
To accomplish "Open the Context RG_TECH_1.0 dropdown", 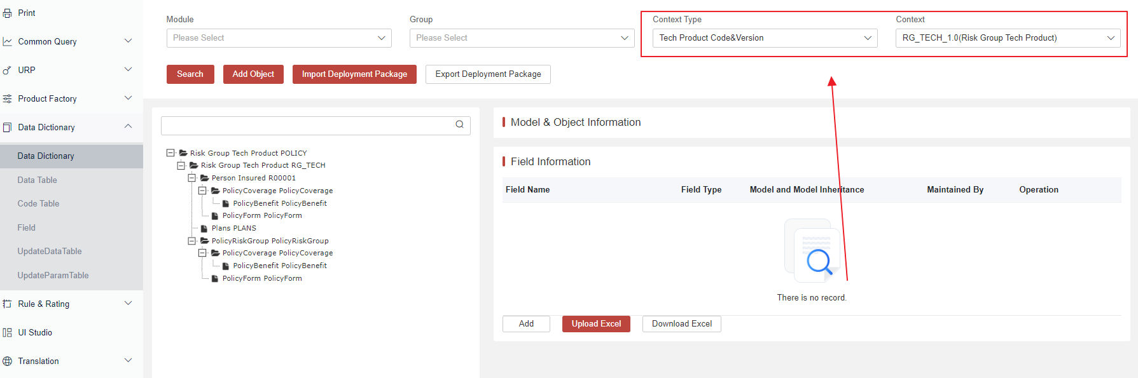I will tap(1008, 38).
